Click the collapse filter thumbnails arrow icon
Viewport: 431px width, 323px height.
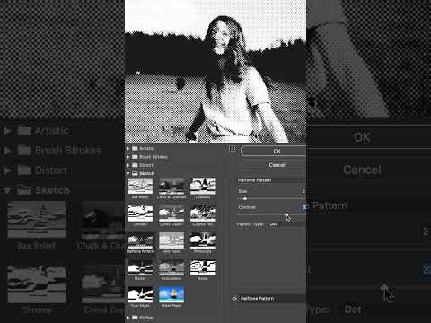pos(233,149)
